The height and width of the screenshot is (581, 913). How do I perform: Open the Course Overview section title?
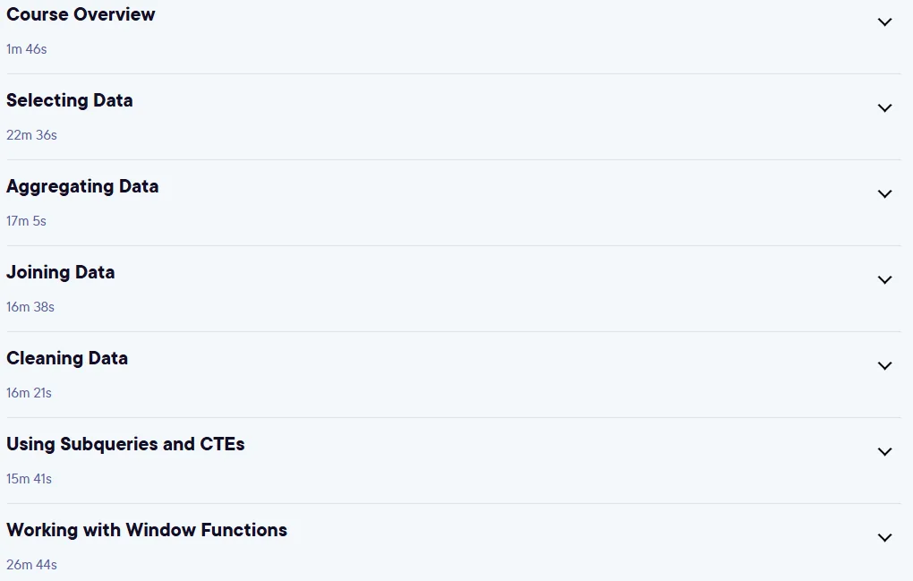(x=81, y=14)
